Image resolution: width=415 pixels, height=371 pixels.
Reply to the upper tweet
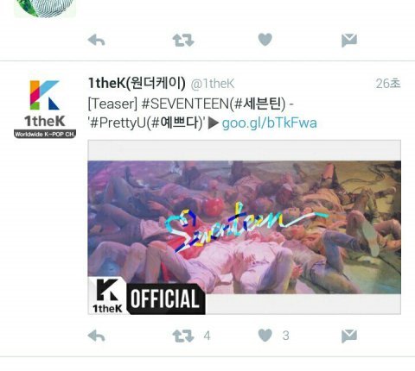[x=96, y=40]
